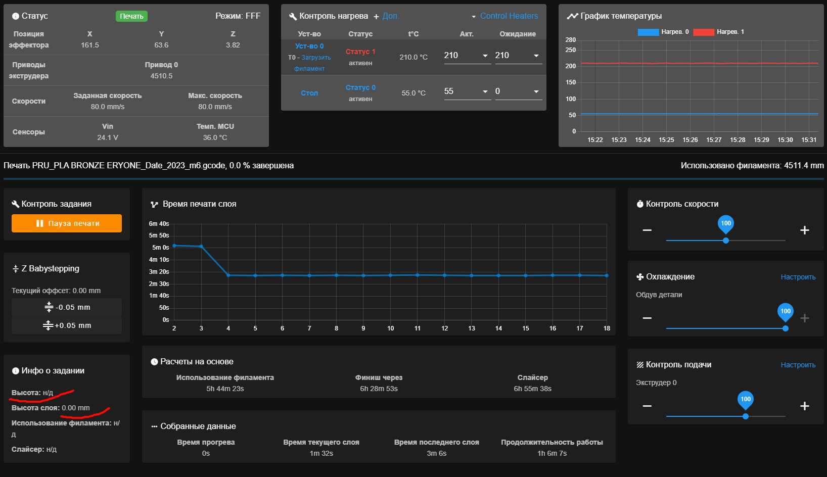Click Темп. MCU value 36.0 °C
The image size is (827, 477).
215,137
